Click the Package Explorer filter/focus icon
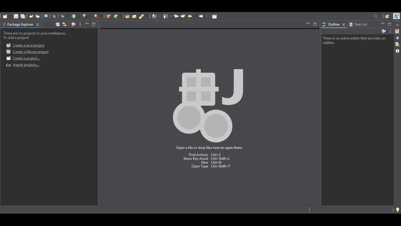The width and height of the screenshot is (401, 226). pyautogui.click(x=73, y=24)
